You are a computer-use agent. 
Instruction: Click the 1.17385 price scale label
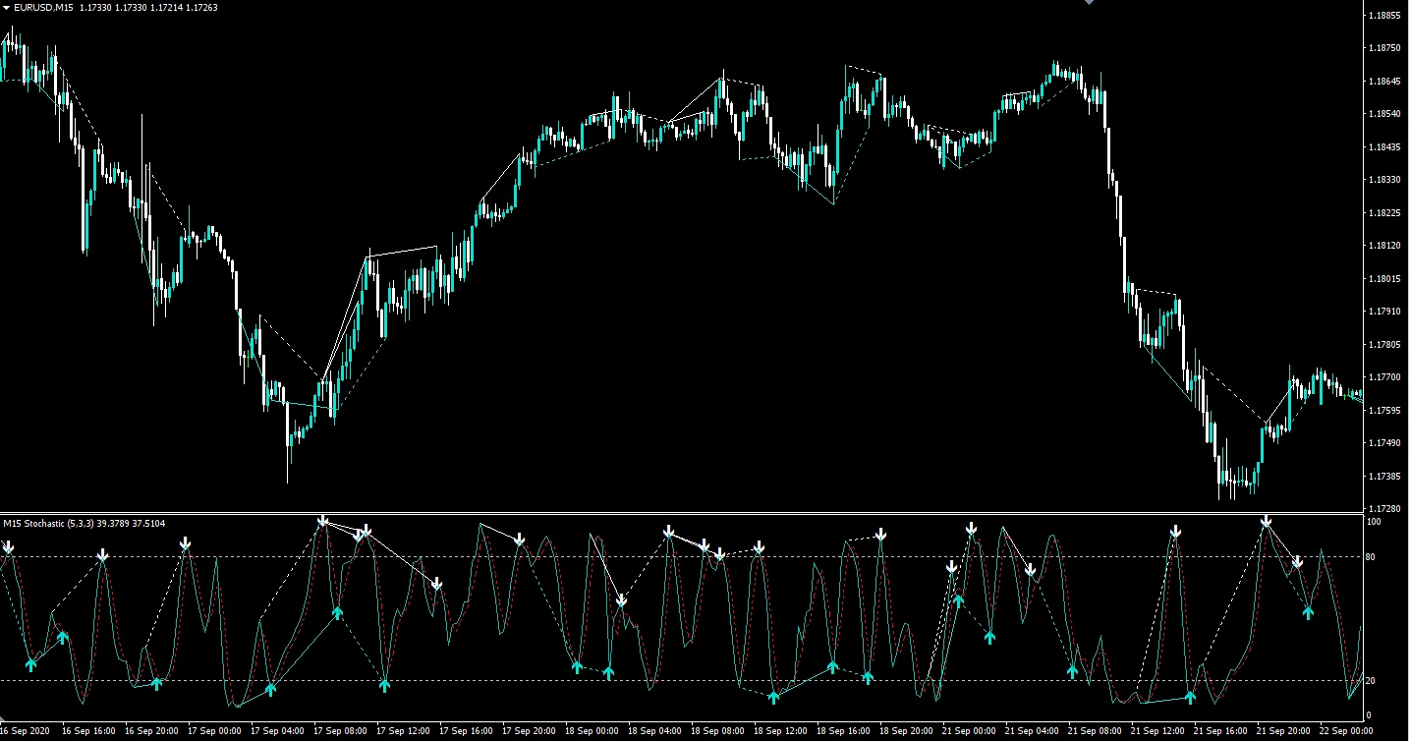pos(1383,476)
